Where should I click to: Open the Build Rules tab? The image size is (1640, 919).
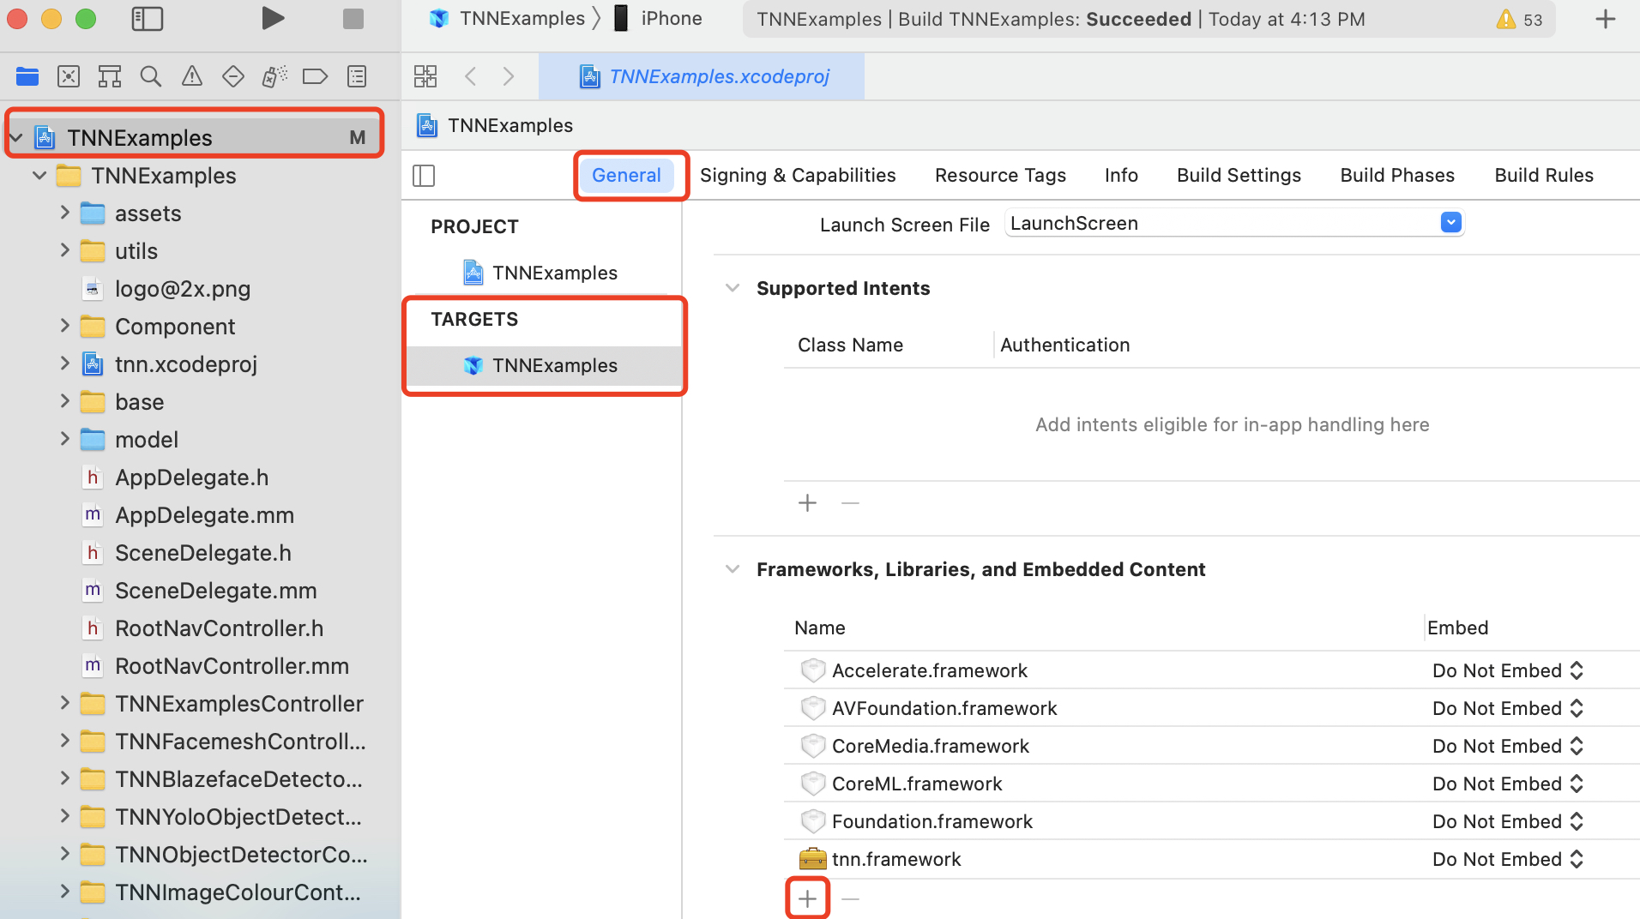coord(1544,176)
